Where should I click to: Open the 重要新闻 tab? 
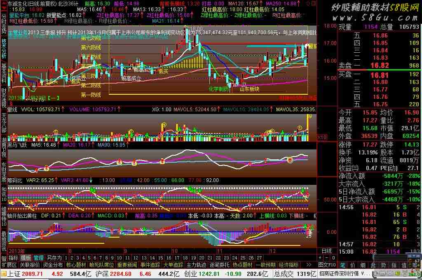pyautogui.click(x=127, y=265)
